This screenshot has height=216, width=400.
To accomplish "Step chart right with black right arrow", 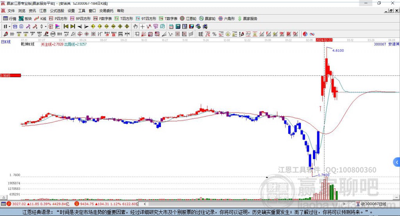I will point(86,27).
